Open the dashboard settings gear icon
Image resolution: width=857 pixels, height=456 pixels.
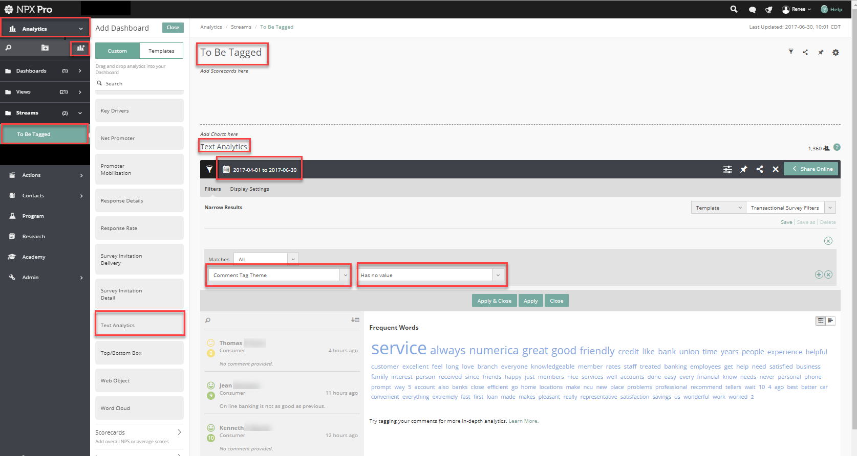[x=835, y=53]
